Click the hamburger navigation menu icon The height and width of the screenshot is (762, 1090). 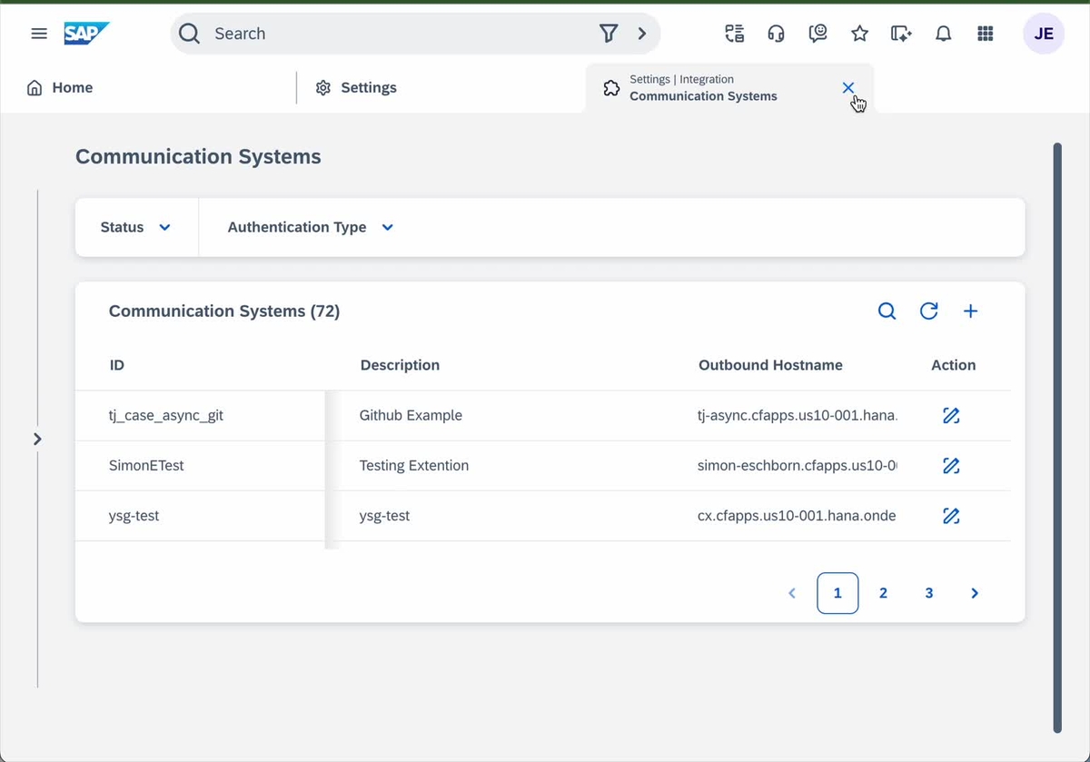tap(38, 34)
